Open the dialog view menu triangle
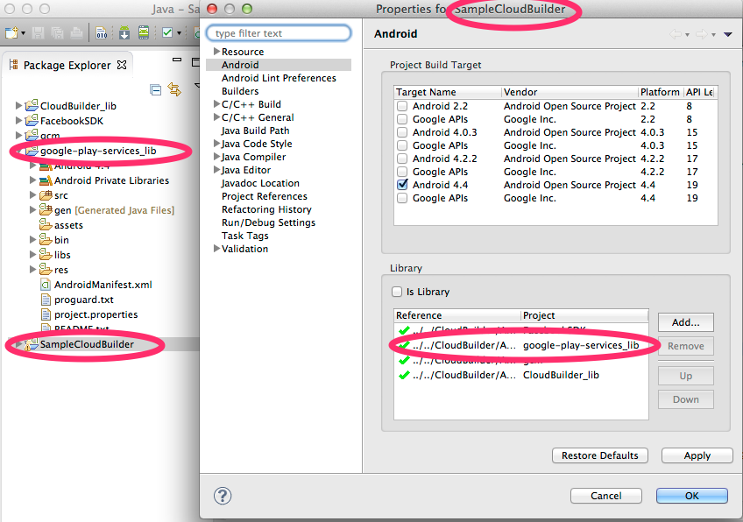The height and width of the screenshot is (522, 743). click(x=727, y=34)
